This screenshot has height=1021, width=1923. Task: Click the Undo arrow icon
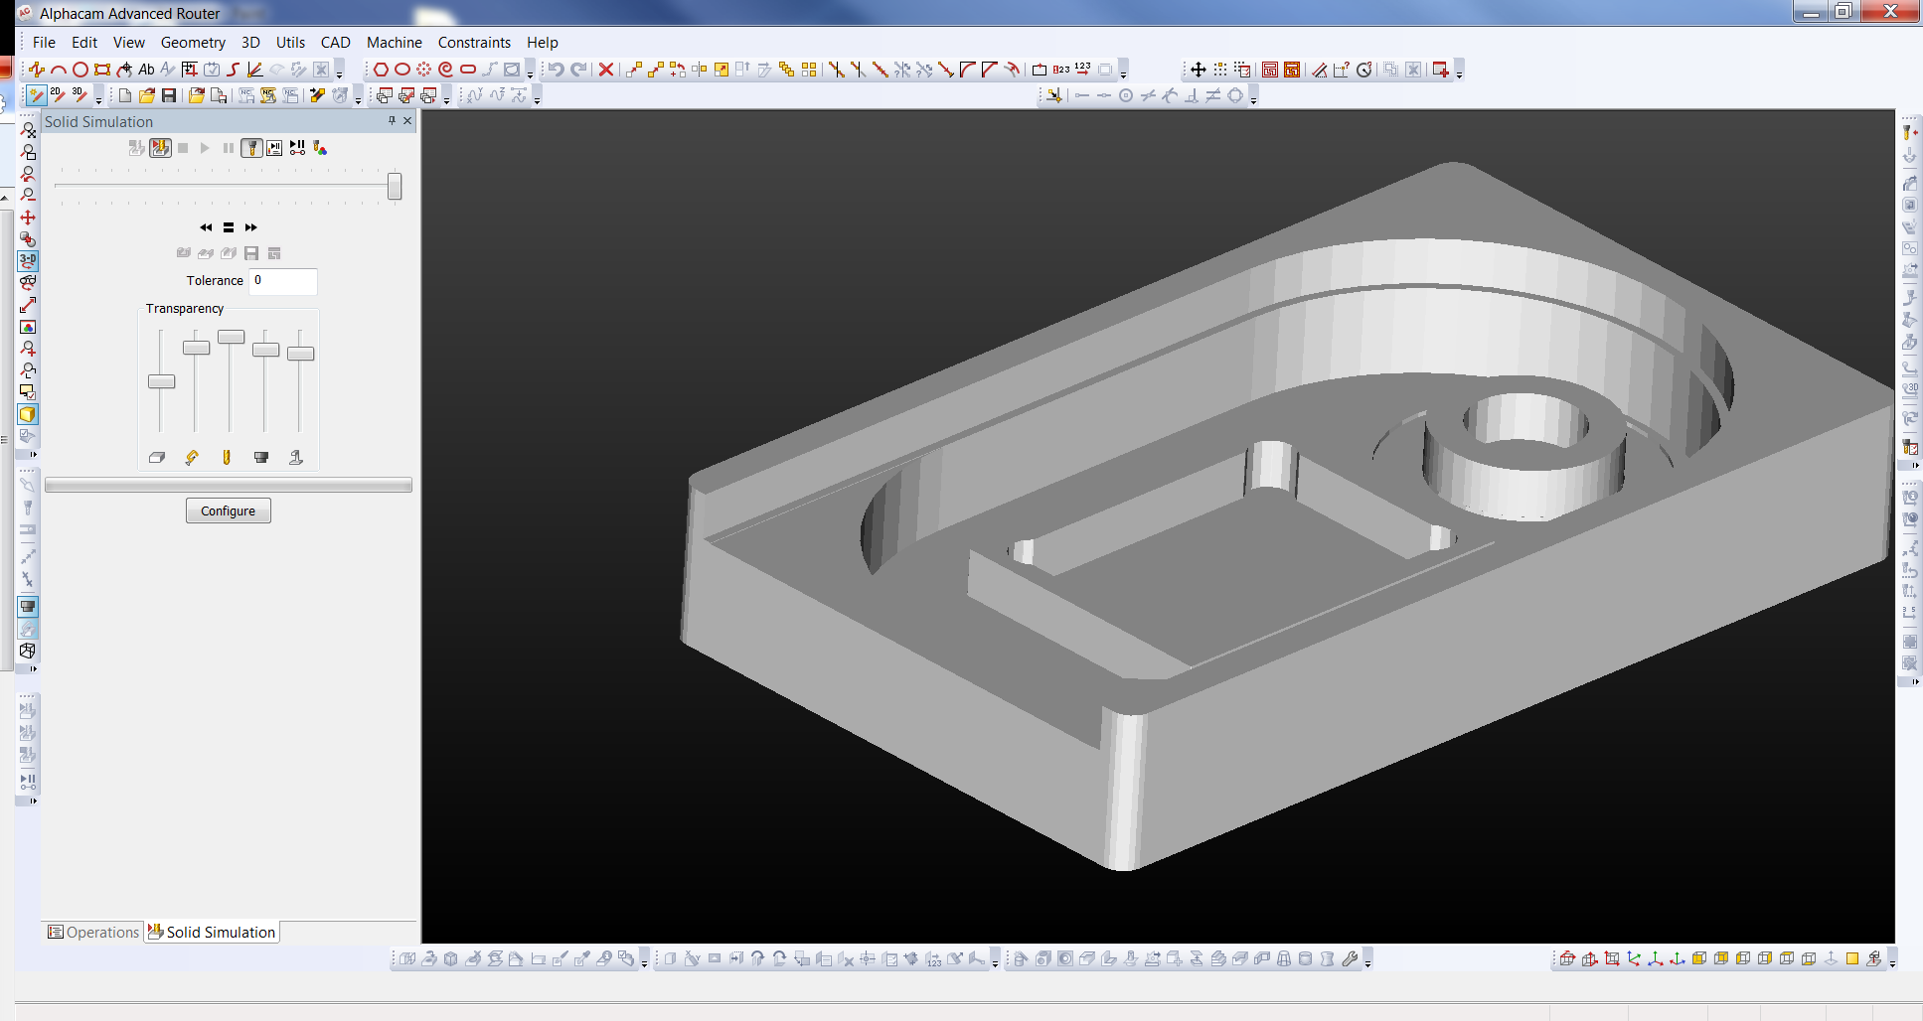click(x=557, y=70)
